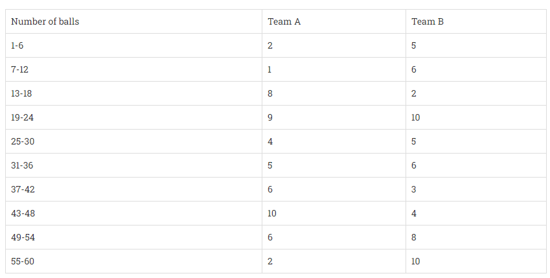Image resolution: width=550 pixels, height=278 pixels.
Task: Click the "13-18" row label
Action: 21,93
